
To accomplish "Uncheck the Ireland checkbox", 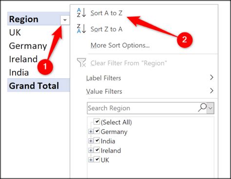I will [x=97, y=150].
